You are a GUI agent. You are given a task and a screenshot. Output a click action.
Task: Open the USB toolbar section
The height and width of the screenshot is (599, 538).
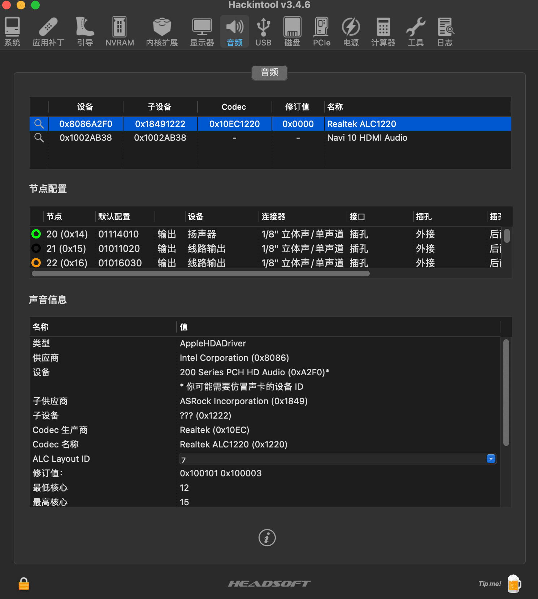pyautogui.click(x=263, y=32)
